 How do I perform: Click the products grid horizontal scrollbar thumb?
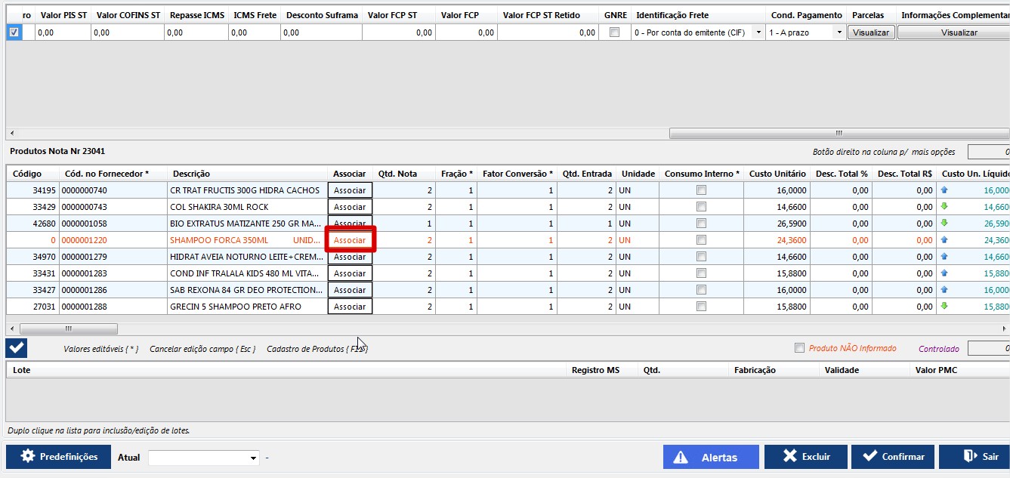click(x=68, y=328)
